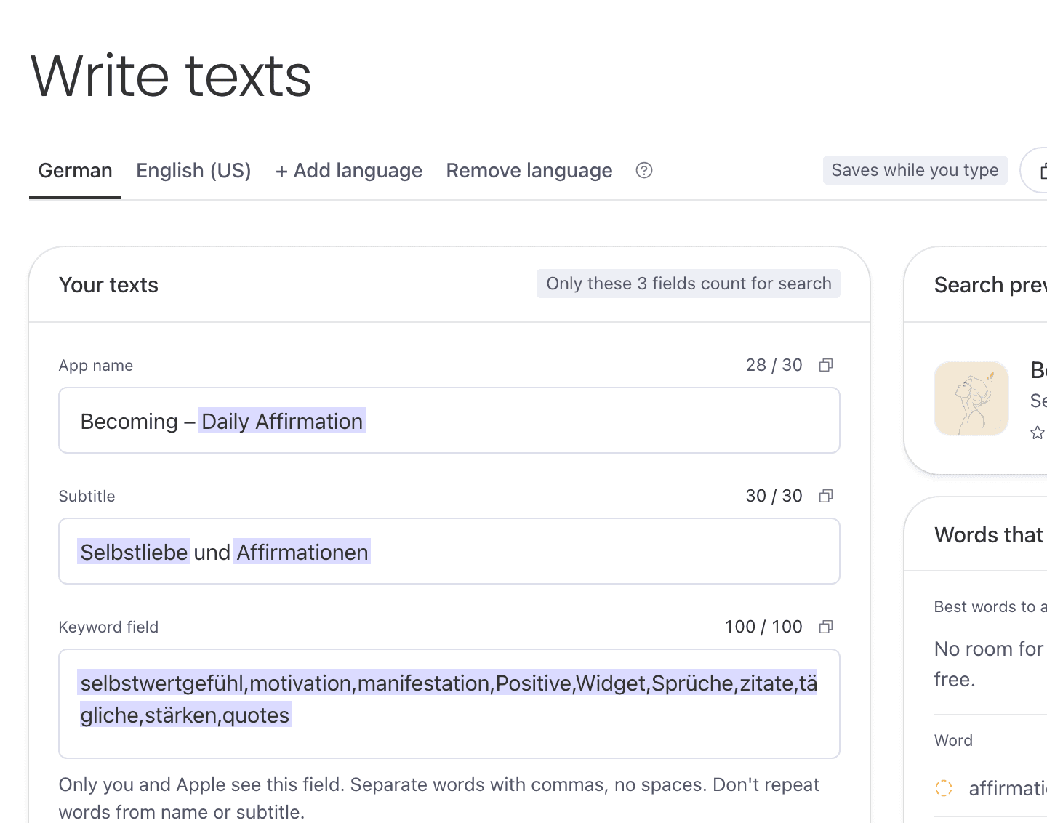The height and width of the screenshot is (823, 1047).
Task: Focus the App name input field
Action: (x=449, y=420)
